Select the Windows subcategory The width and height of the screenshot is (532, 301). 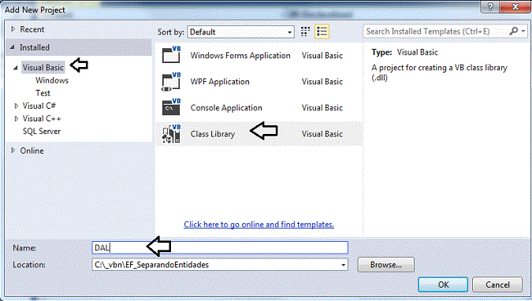click(x=52, y=80)
